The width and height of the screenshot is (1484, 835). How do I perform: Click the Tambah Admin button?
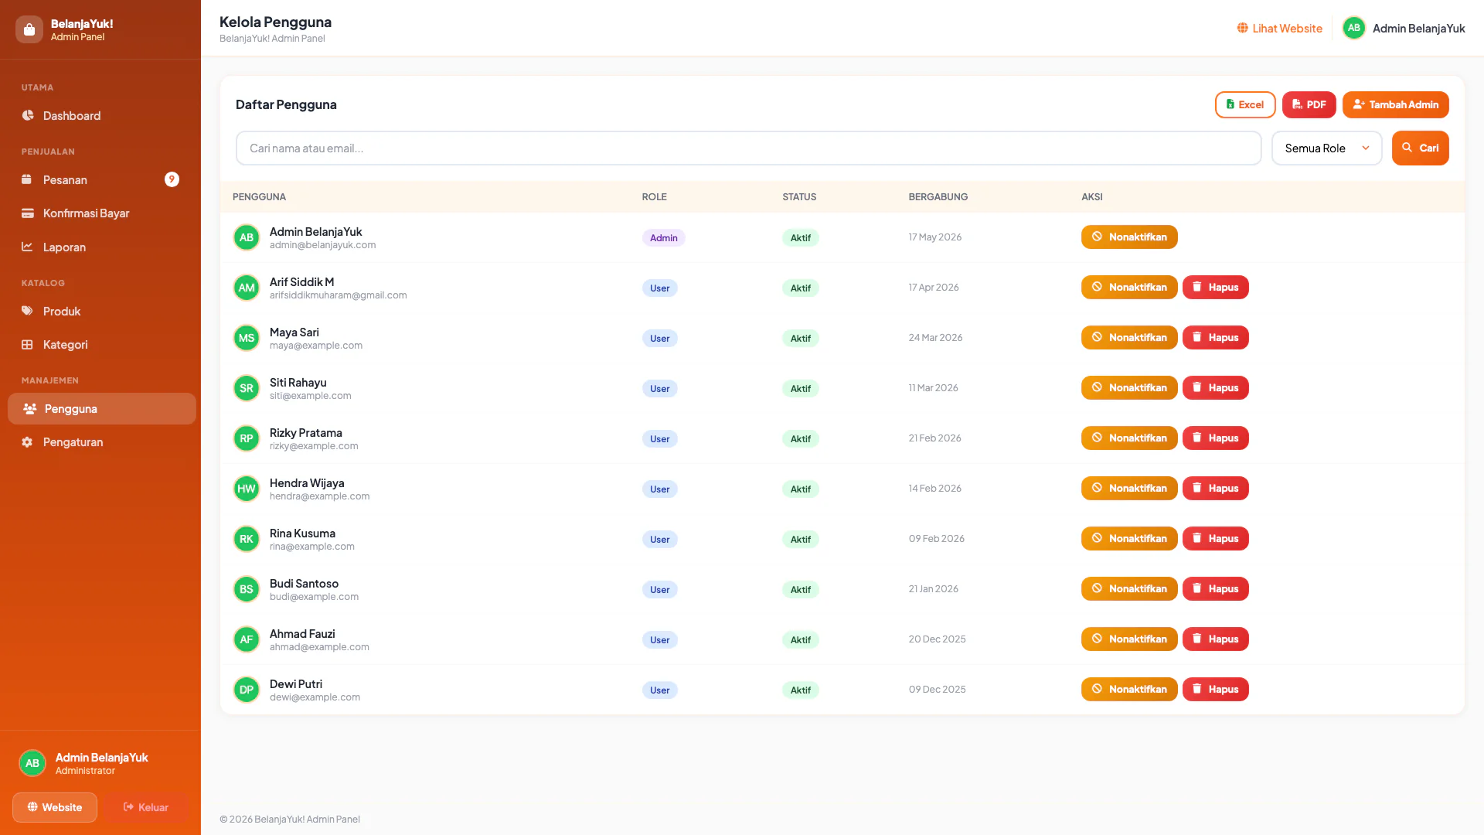[x=1395, y=104]
